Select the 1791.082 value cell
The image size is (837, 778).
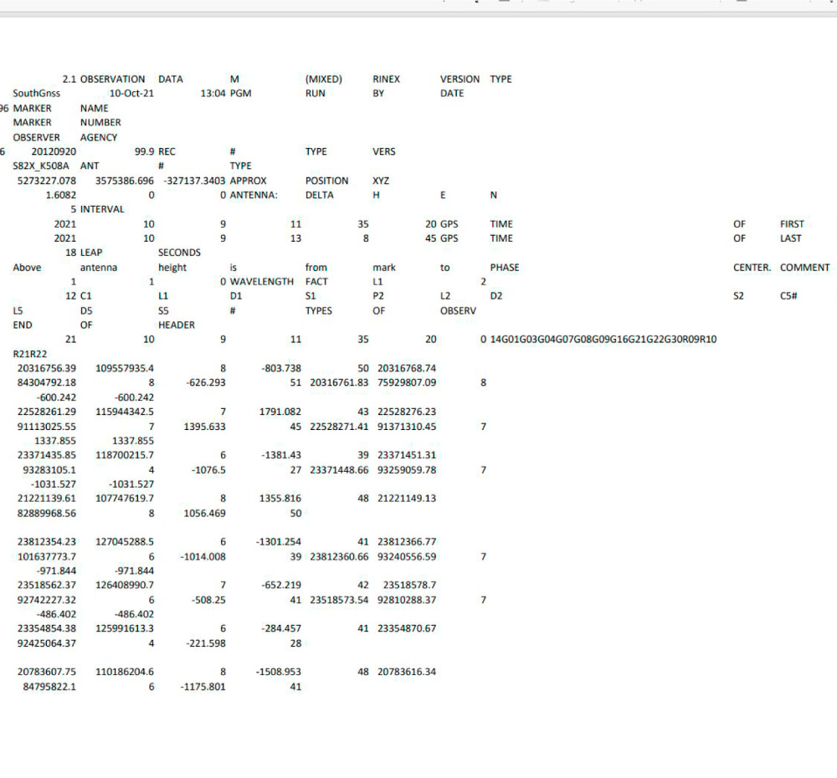275,412
